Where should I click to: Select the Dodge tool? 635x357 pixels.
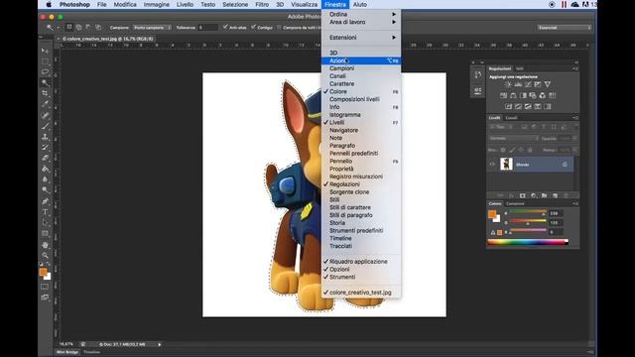click(x=45, y=189)
